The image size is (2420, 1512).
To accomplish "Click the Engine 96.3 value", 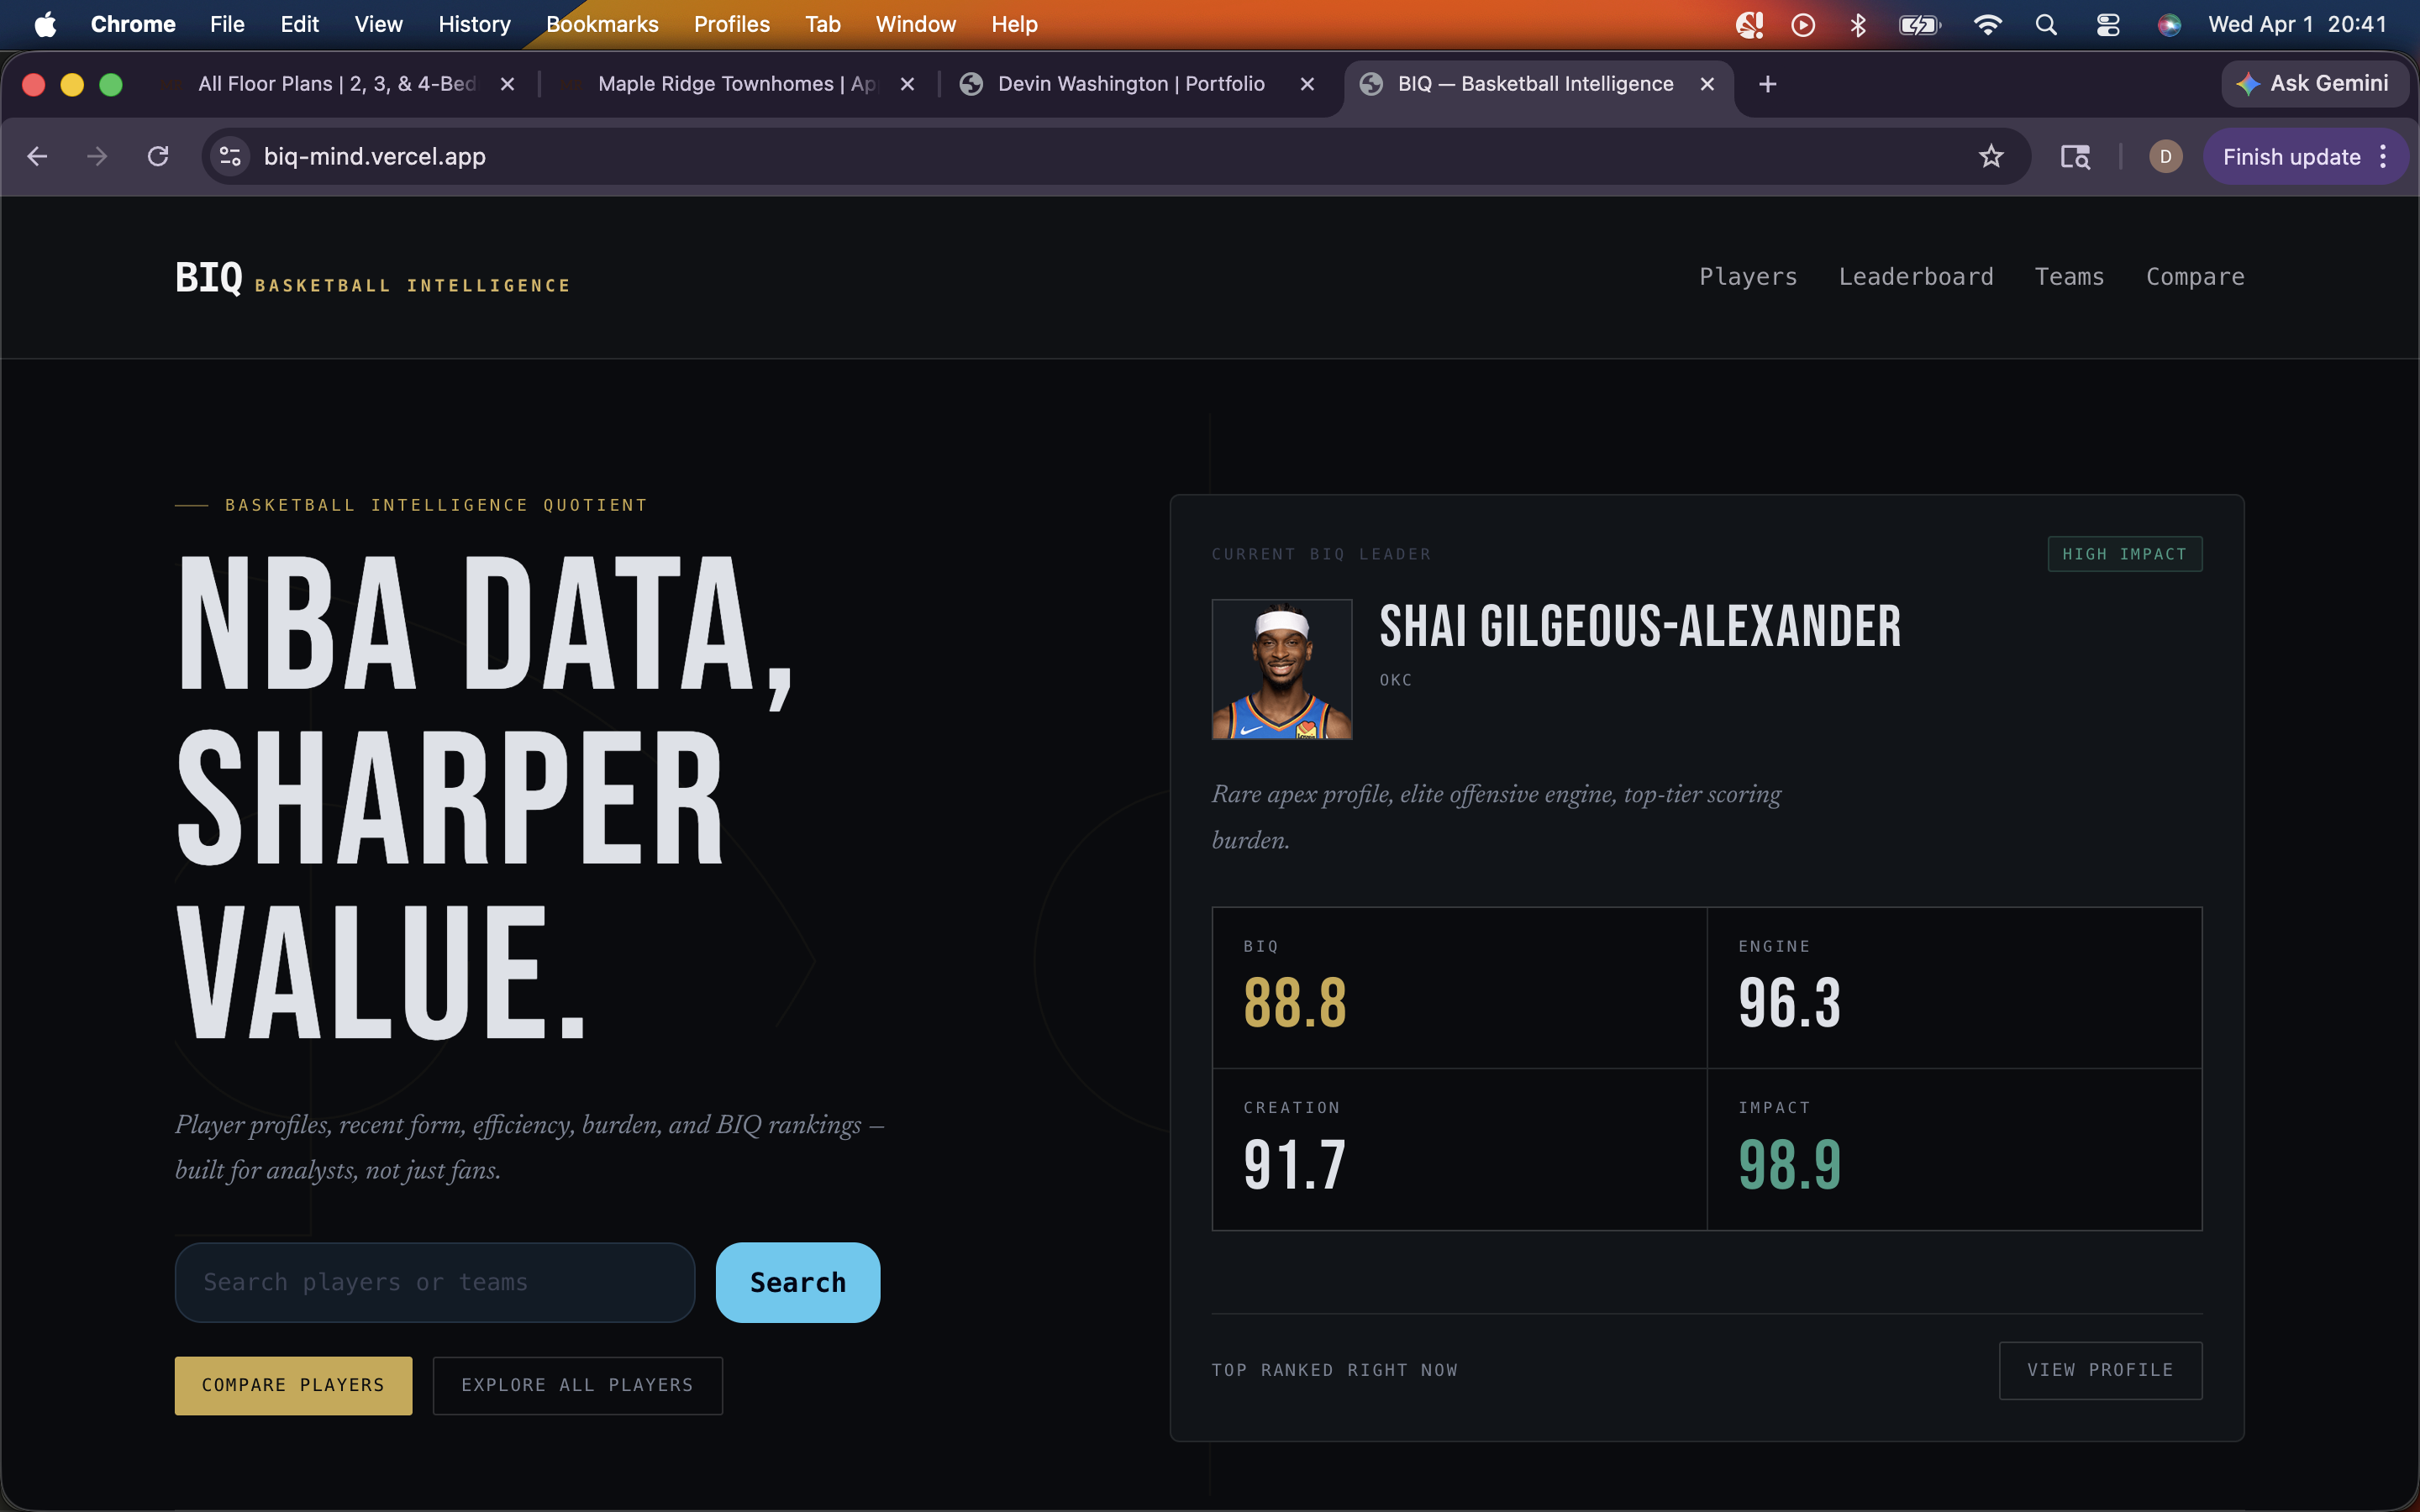I will [1789, 1003].
